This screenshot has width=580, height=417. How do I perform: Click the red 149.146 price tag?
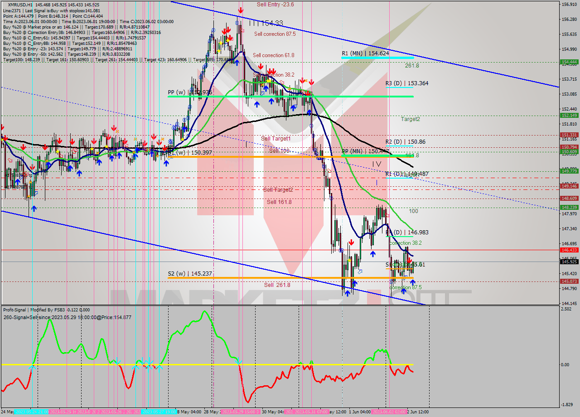click(x=569, y=186)
